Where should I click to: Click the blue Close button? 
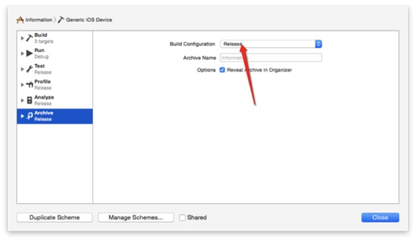tap(380, 218)
